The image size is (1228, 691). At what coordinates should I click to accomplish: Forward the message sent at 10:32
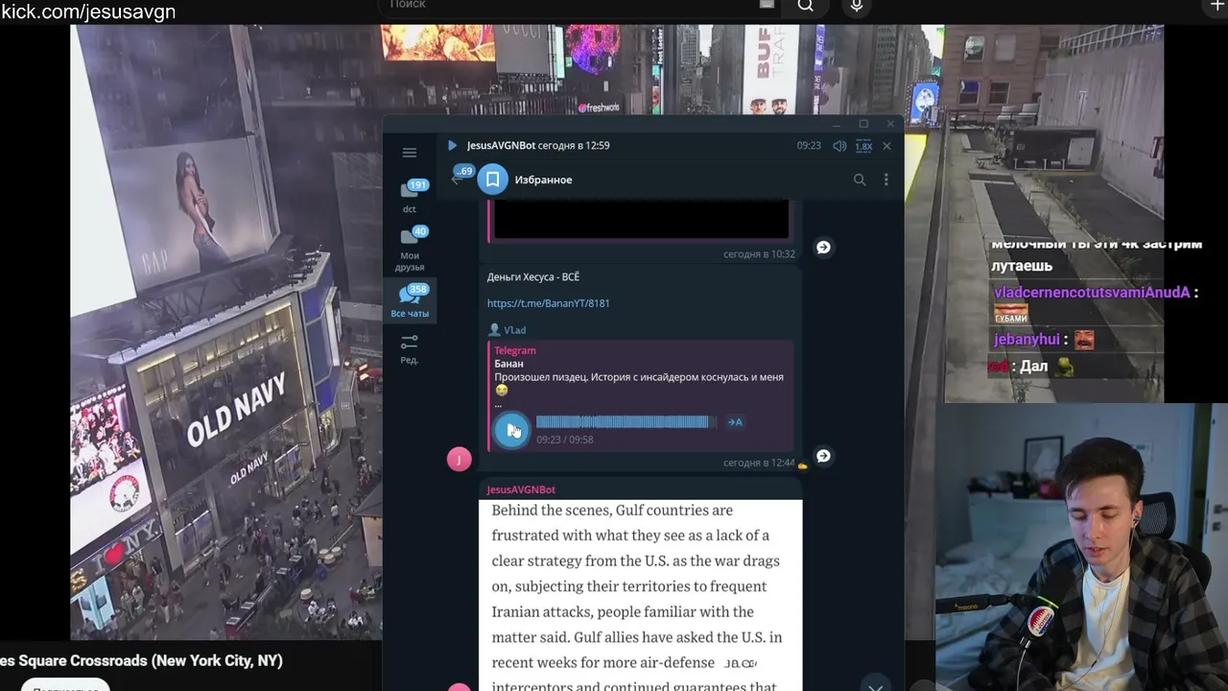pos(823,248)
